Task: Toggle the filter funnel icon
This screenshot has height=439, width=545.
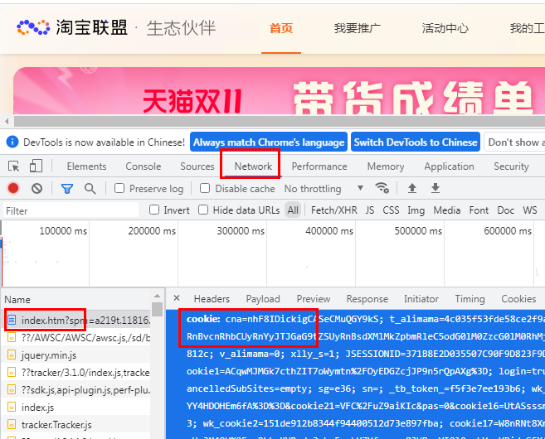Action: [67, 189]
